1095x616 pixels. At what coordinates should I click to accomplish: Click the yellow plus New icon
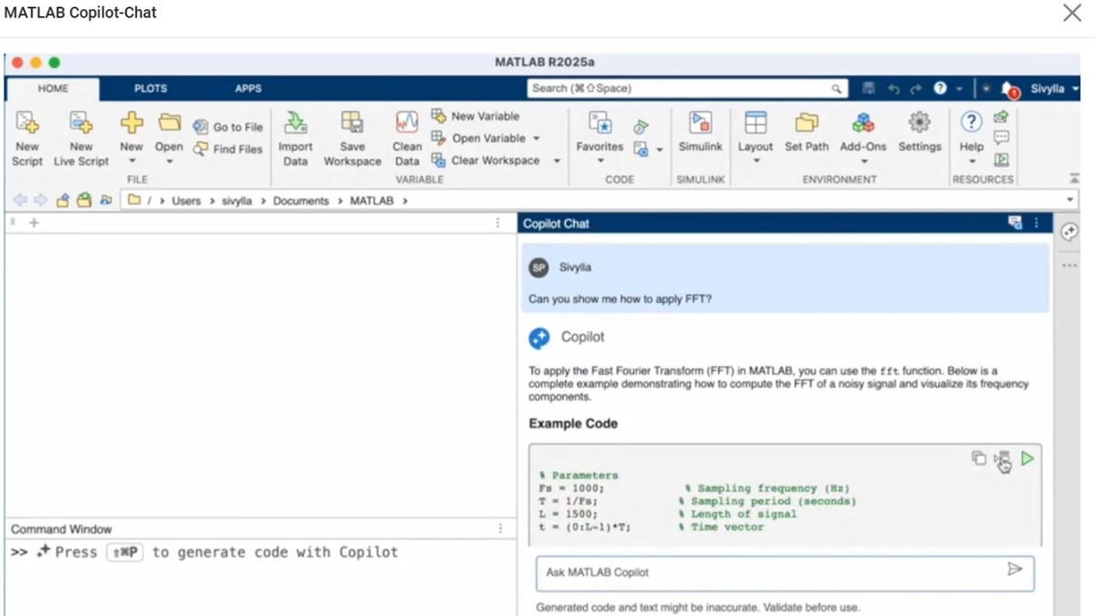(x=131, y=123)
